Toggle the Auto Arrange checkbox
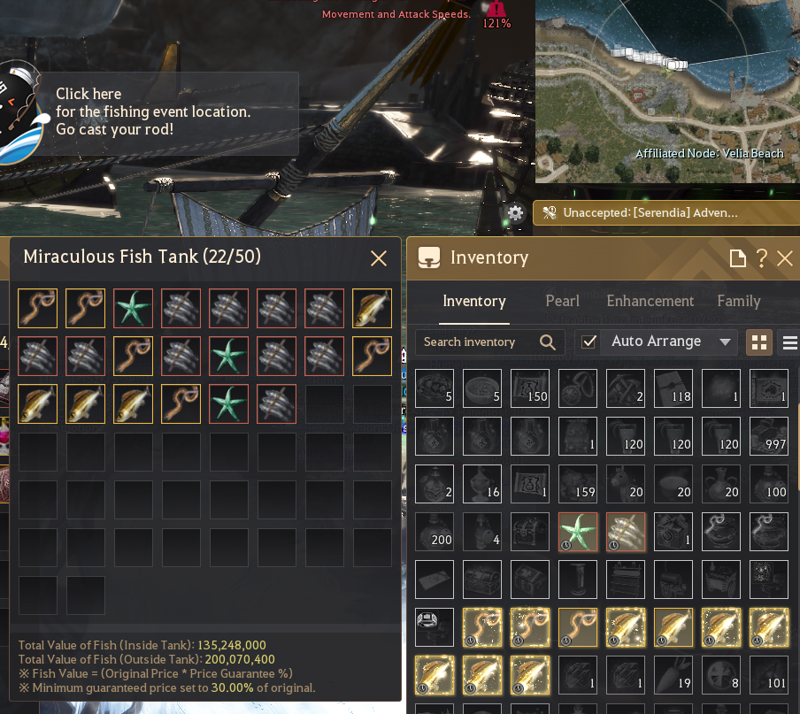The image size is (800, 714). coord(588,342)
